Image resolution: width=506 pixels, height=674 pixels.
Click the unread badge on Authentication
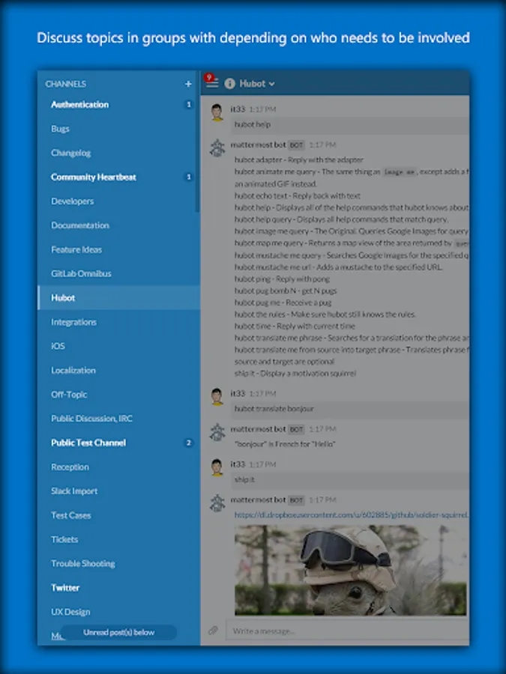(x=188, y=104)
